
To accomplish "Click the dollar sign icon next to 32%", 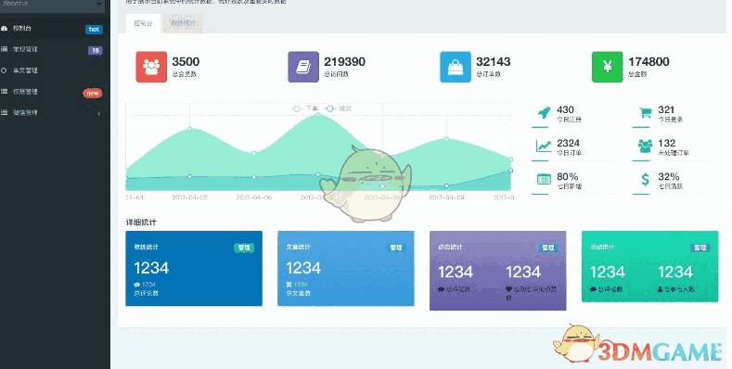I will click(x=645, y=179).
